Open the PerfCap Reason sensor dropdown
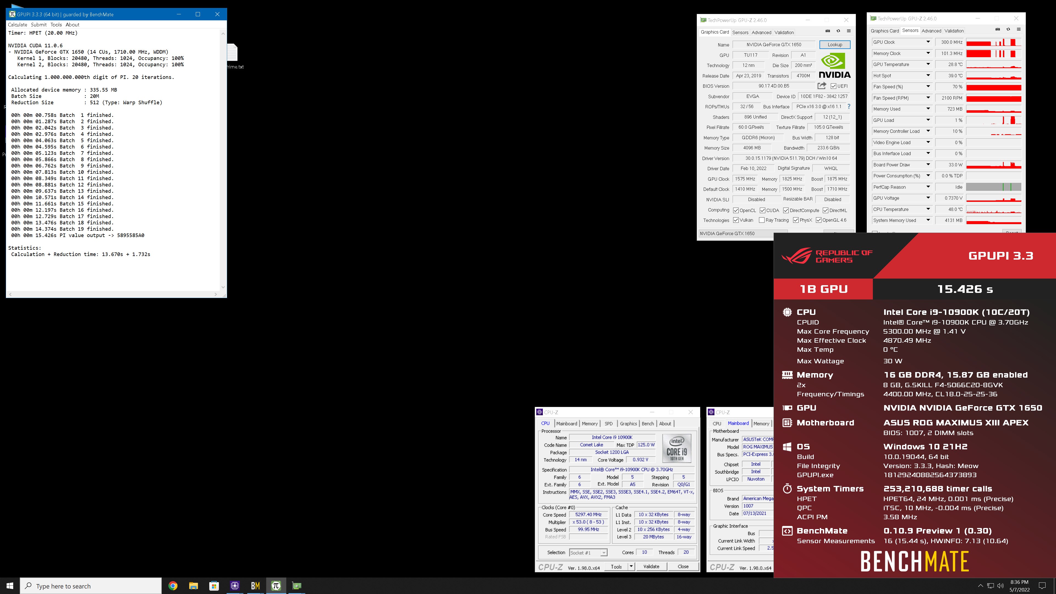1056x594 pixels. [x=928, y=187]
